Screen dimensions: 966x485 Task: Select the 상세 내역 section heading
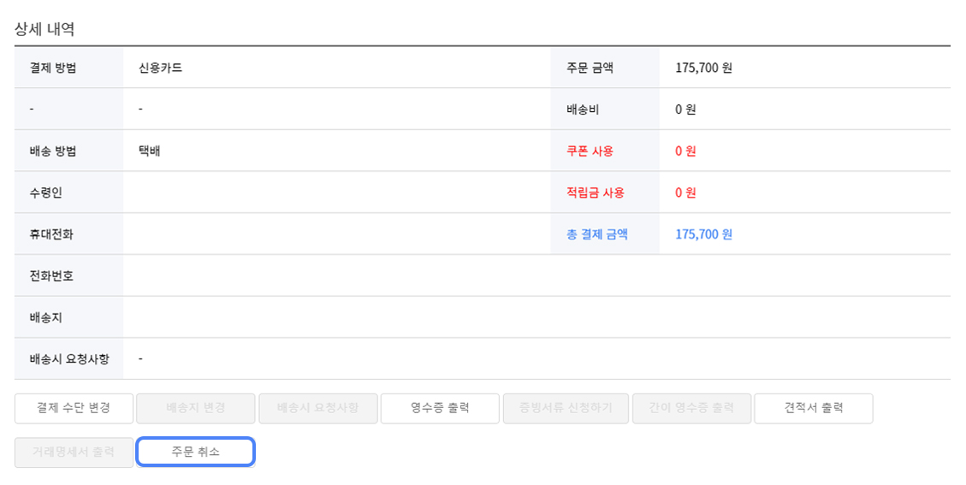pos(44,29)
